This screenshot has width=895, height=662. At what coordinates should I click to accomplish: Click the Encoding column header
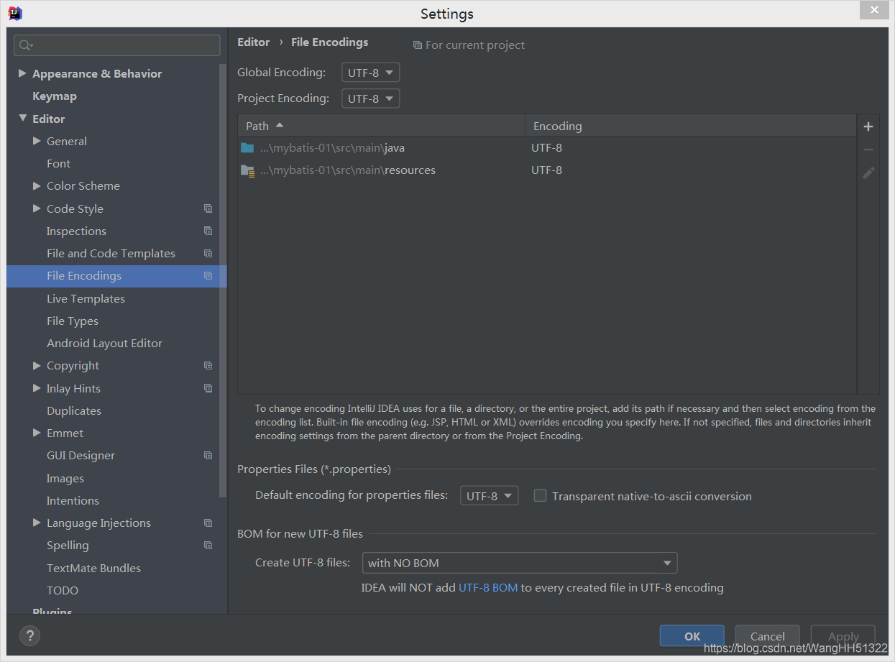[x=691, y=126]
